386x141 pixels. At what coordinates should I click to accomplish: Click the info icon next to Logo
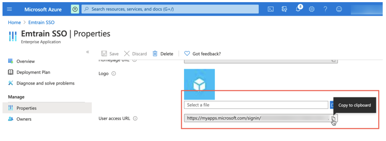[114, 73]
